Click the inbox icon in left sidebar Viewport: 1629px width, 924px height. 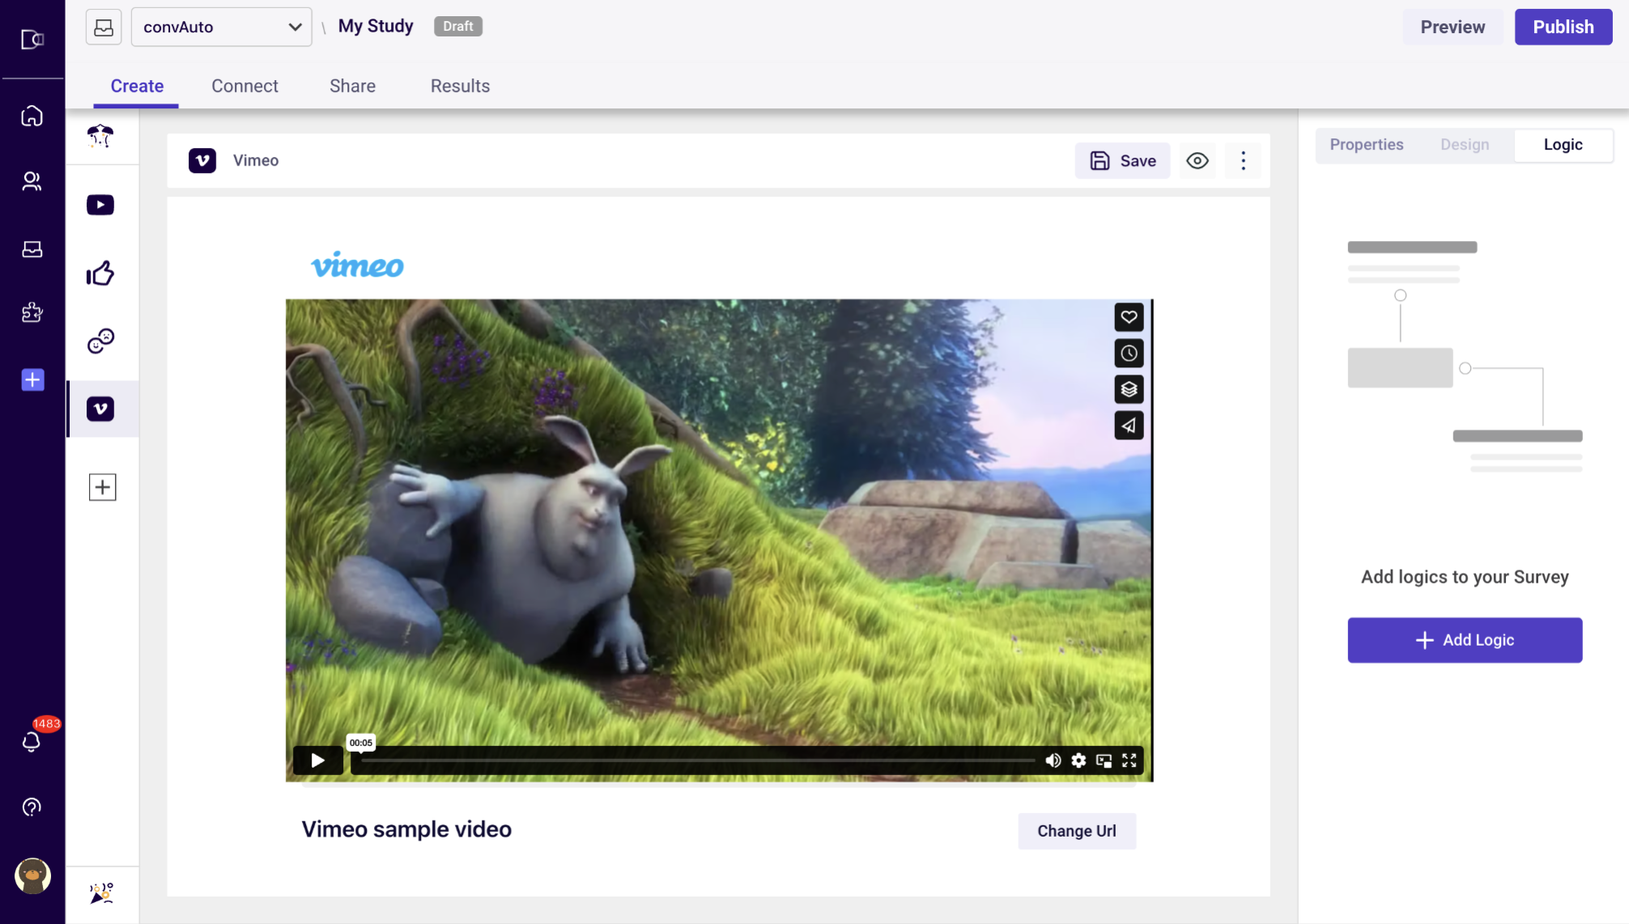32,249
